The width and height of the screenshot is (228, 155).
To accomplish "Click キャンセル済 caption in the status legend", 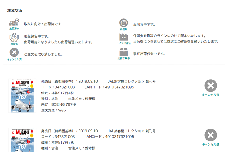I will pyautogui.click(x=14, y=59).
